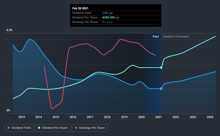Viewport: 220px width, 136px height.
Task: Click the 2019 x-axis year label
Action: (x=124, y=117)
